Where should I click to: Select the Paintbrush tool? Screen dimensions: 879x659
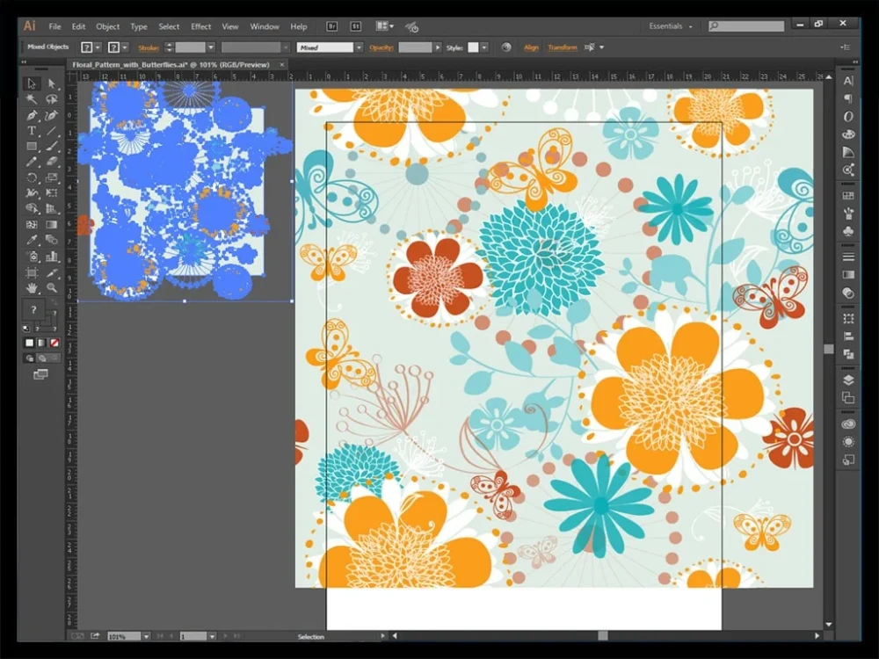coord(52,147)
